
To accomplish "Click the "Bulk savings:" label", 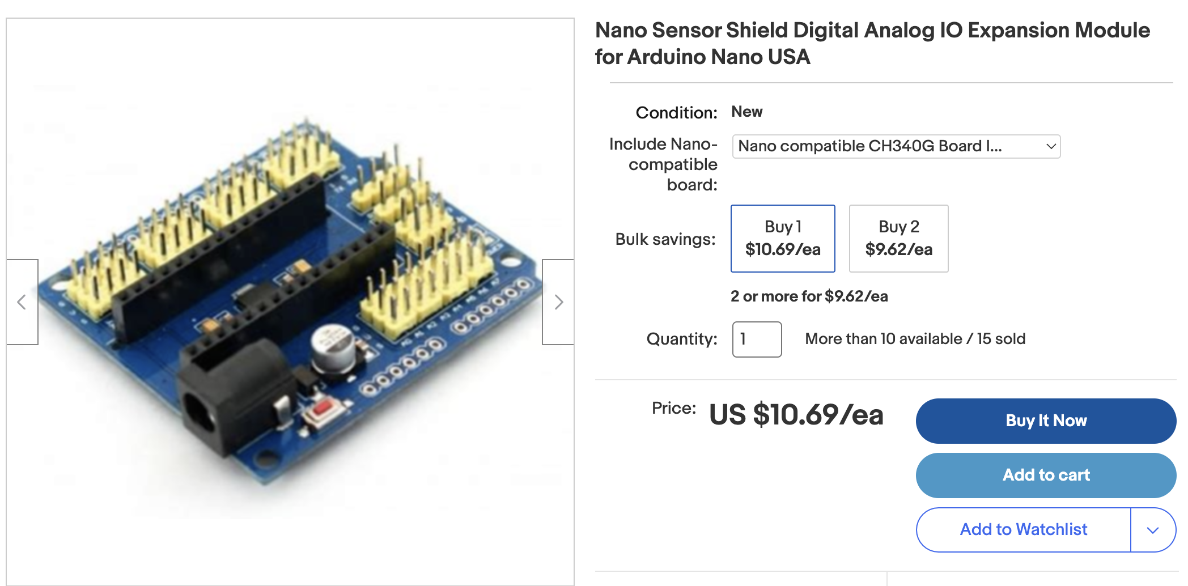I will pos(665,239).
